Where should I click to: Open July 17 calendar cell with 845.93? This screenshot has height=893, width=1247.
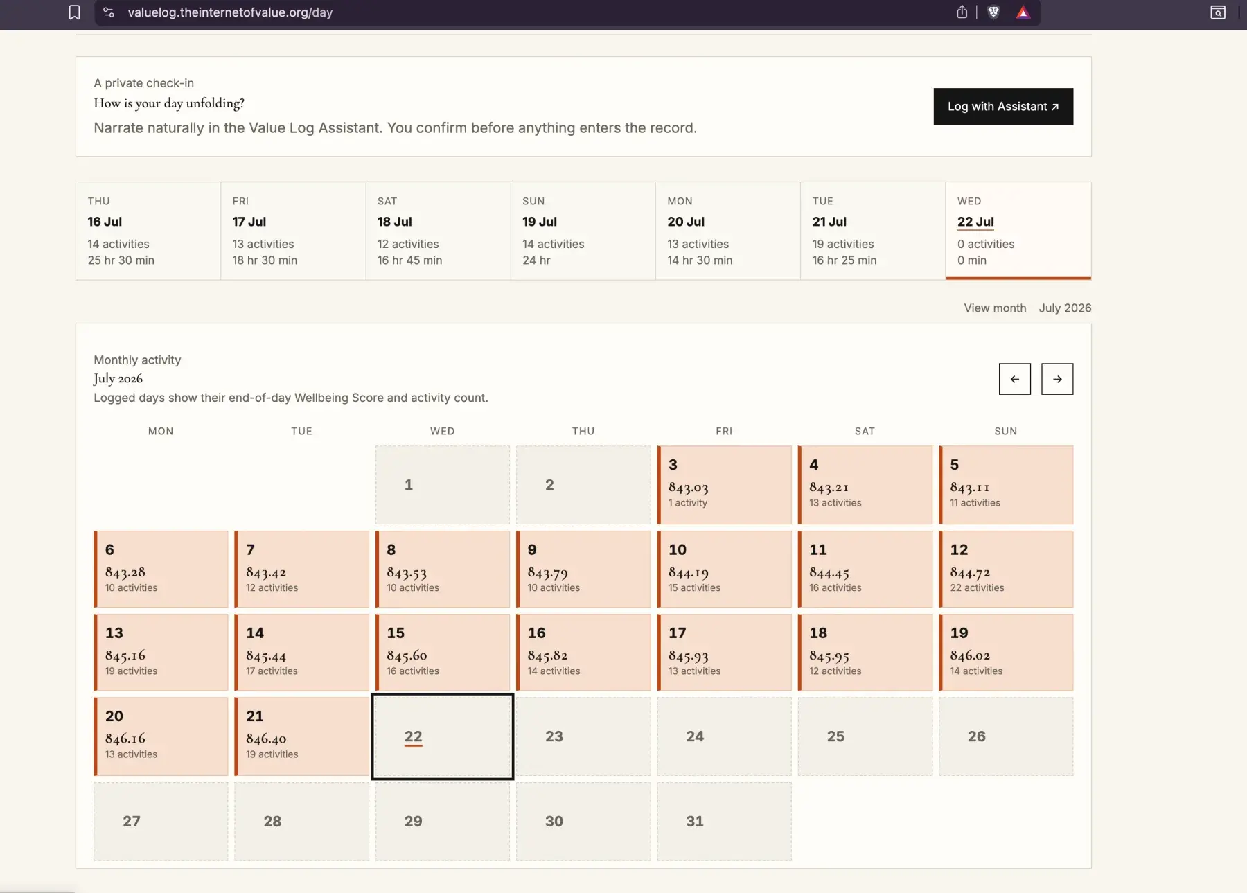pos(724,653)
